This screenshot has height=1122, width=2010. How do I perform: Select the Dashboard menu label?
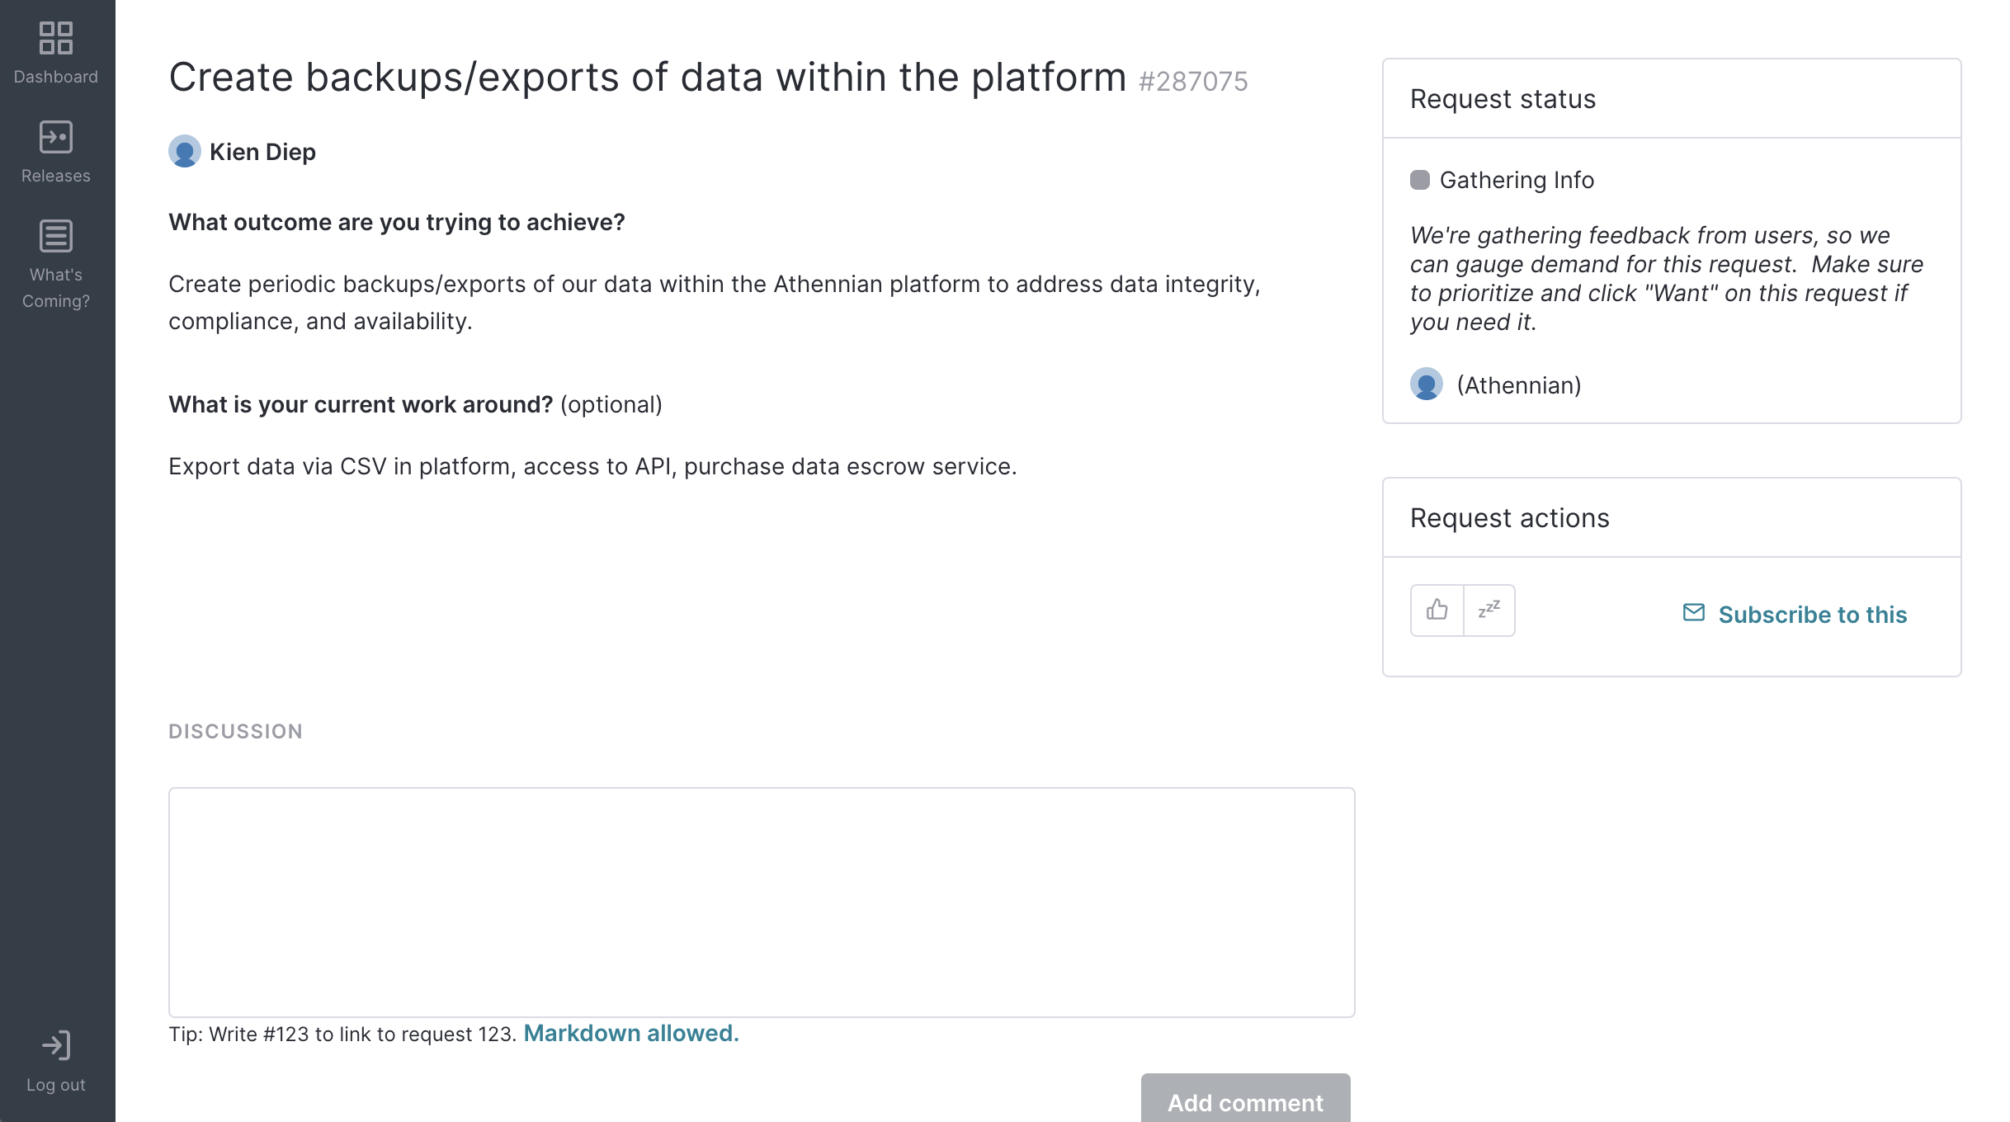(56, 77)
